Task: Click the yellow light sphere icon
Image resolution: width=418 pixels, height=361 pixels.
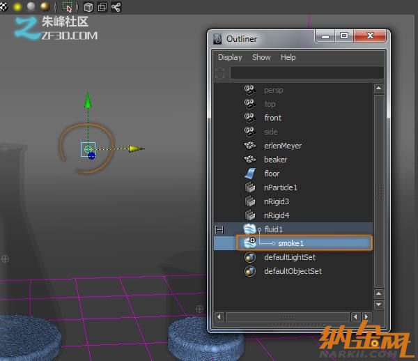Action: (17, 7)
